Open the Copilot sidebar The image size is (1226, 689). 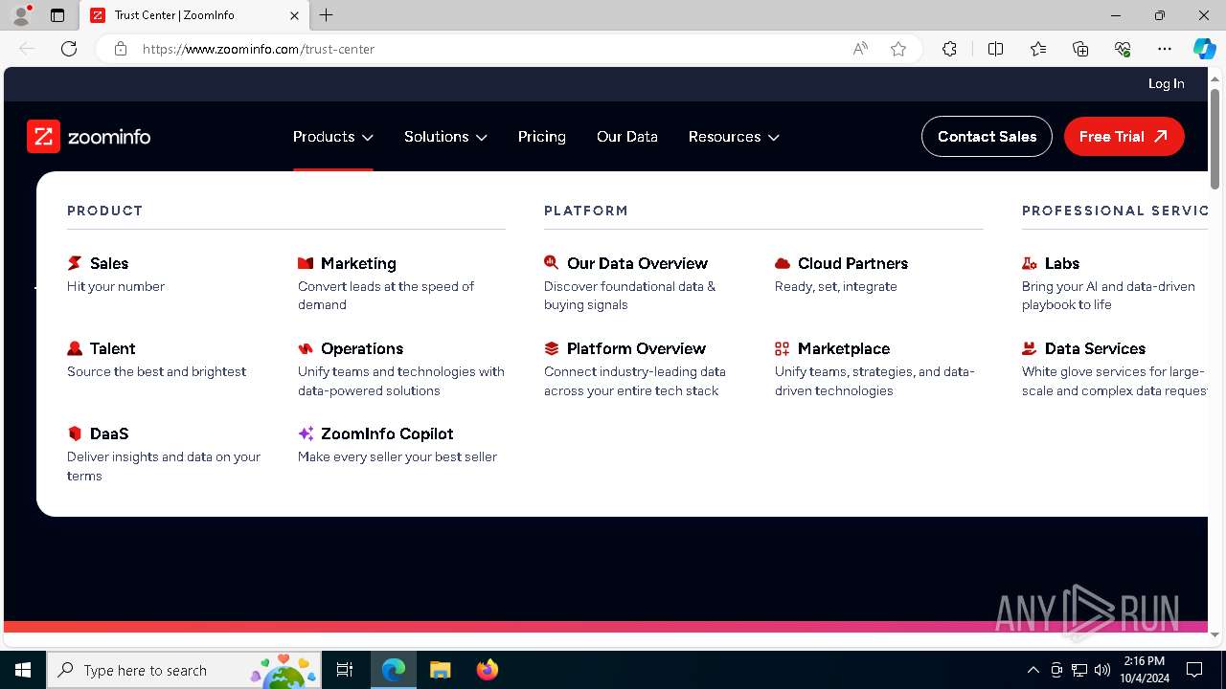1205,49
